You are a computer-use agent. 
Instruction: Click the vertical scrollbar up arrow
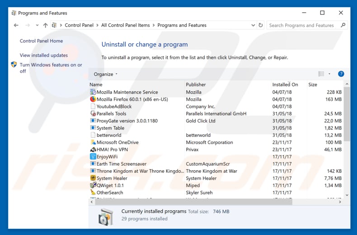coord(347,84)
